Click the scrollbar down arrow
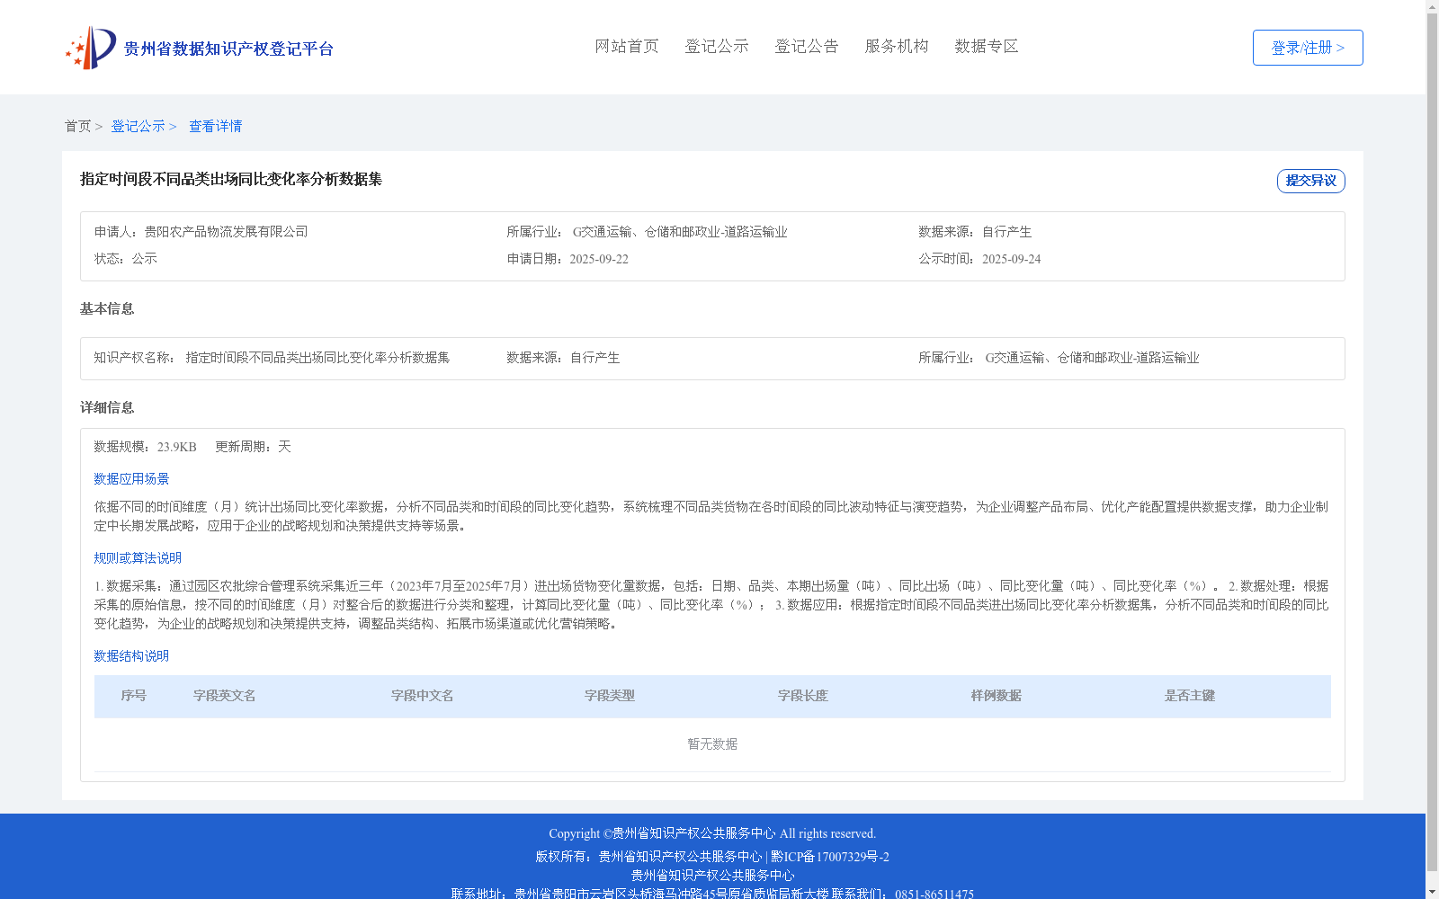The height and width of the screenshot is (899, 1439). point(1432,892)
